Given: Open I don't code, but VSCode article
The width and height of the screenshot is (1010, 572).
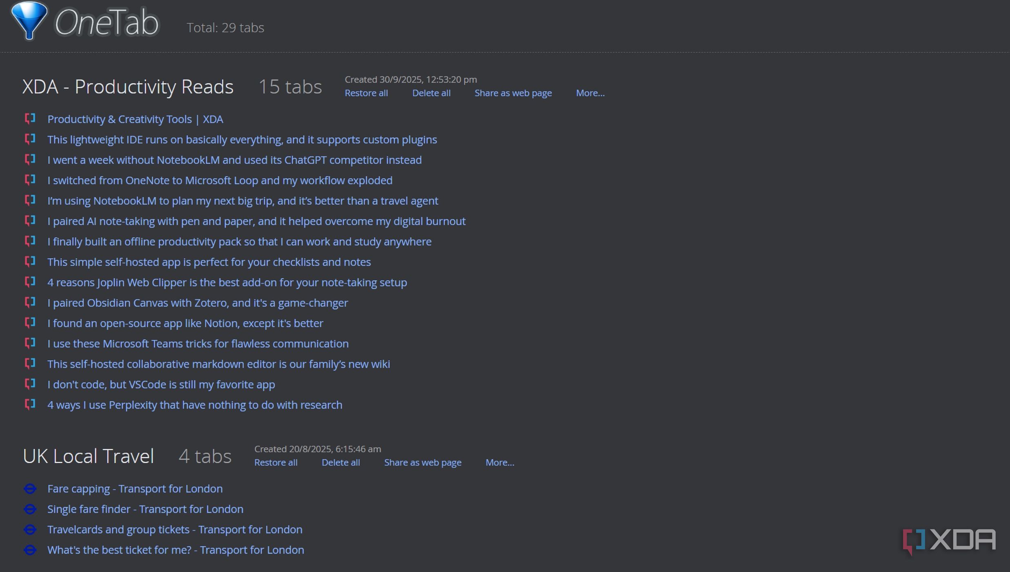Looking at the screenshot, I should pos(161,384).
